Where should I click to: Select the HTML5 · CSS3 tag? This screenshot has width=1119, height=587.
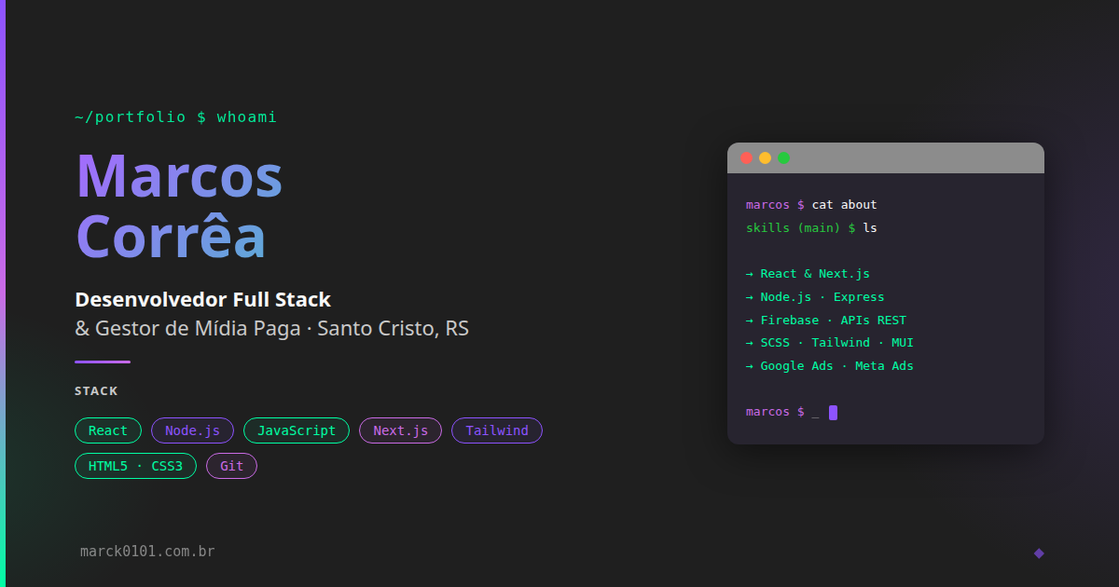click(135, 466)
